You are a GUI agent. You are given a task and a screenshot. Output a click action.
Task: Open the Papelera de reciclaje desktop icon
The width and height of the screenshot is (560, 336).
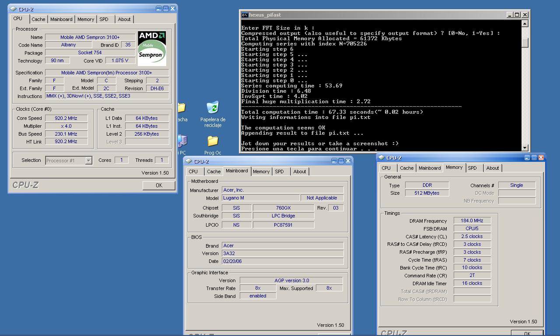(213, 114)
